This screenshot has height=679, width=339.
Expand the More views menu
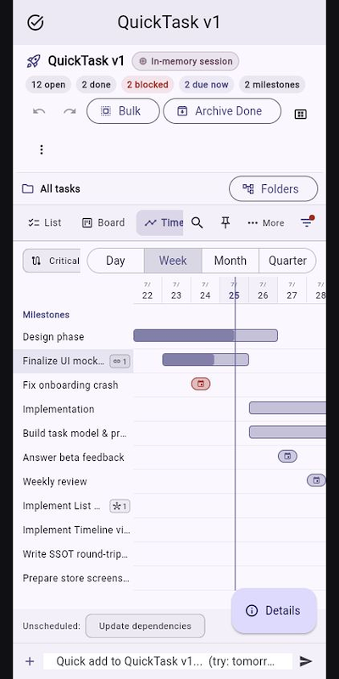tap(266, 223)
